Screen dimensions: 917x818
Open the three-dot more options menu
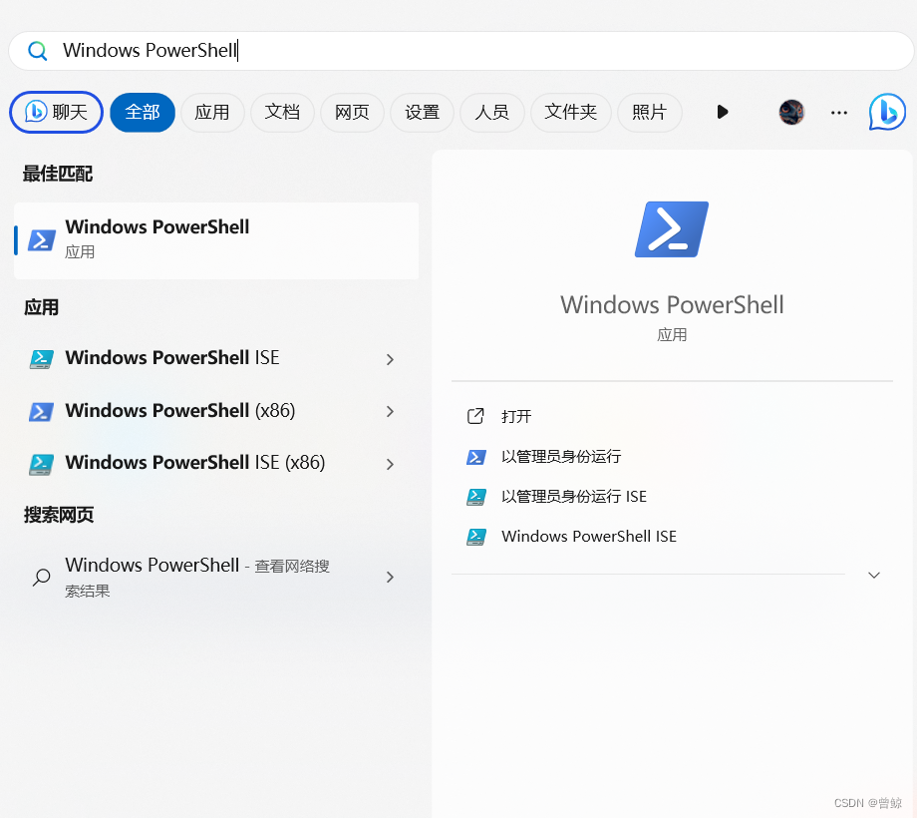839,113
